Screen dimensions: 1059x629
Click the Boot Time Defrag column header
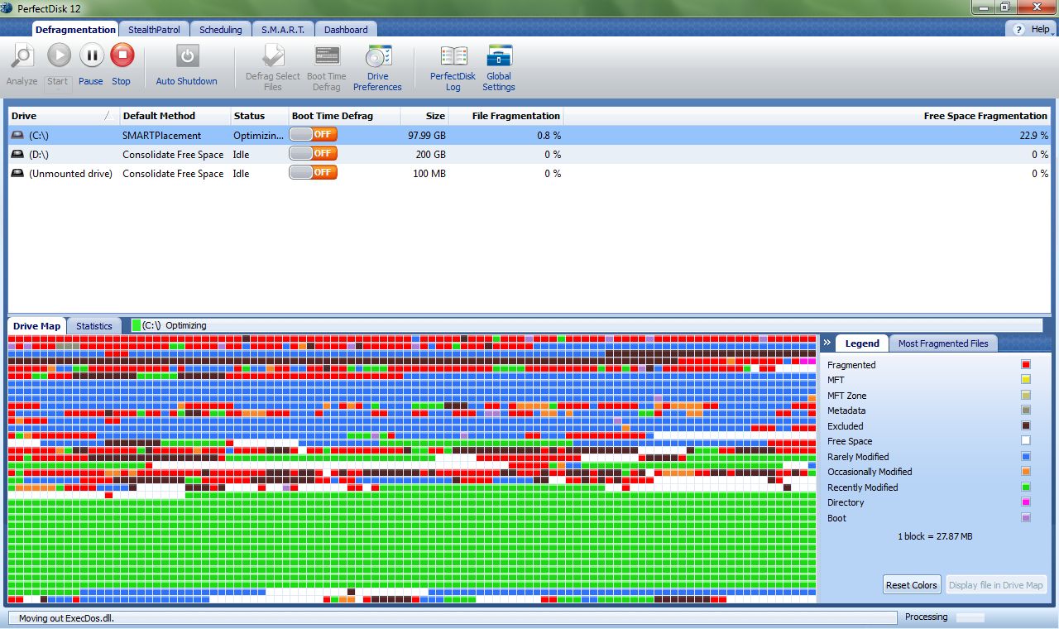pos(344,116)
